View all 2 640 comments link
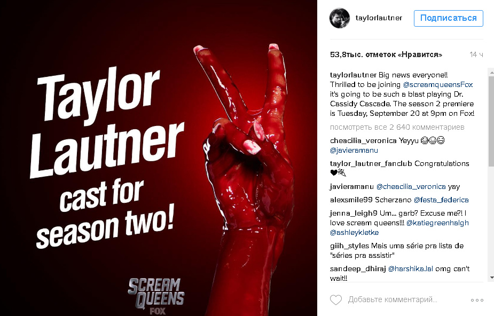Screen dimensions: 494x316 pos(397,127)
